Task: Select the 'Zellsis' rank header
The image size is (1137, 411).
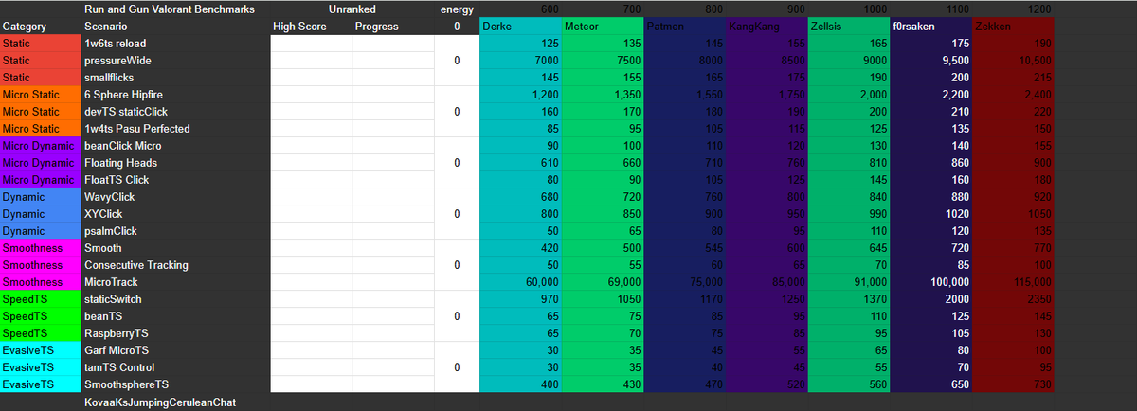Action: point(848,26)
